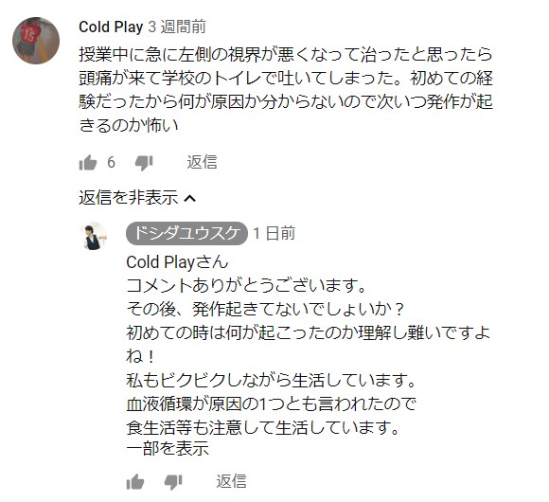Click Cold Playさん greeting in reply text
Viewport: 549px width, 502px height.
(177, 262)
